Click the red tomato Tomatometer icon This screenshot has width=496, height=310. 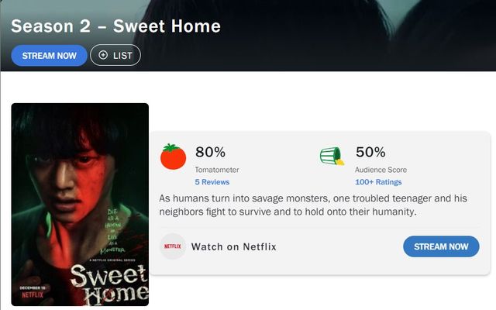click(x=173, y=157)
